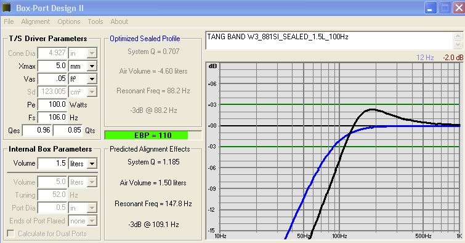Click the internal box Volume field
The width and height of the screenshot is (465, 243).
pos(52,163)
